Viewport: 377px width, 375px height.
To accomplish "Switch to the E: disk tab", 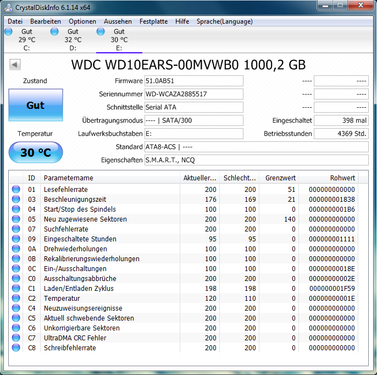I will (119, 40).
